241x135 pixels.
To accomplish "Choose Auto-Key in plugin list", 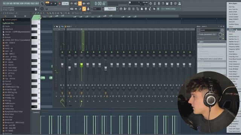I will (x=232, y=7).
